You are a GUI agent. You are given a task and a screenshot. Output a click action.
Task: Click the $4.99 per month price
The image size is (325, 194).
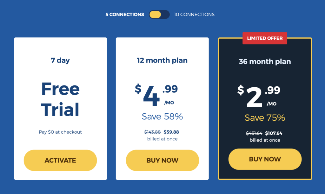pyautogui.click(x=156, y=95)
